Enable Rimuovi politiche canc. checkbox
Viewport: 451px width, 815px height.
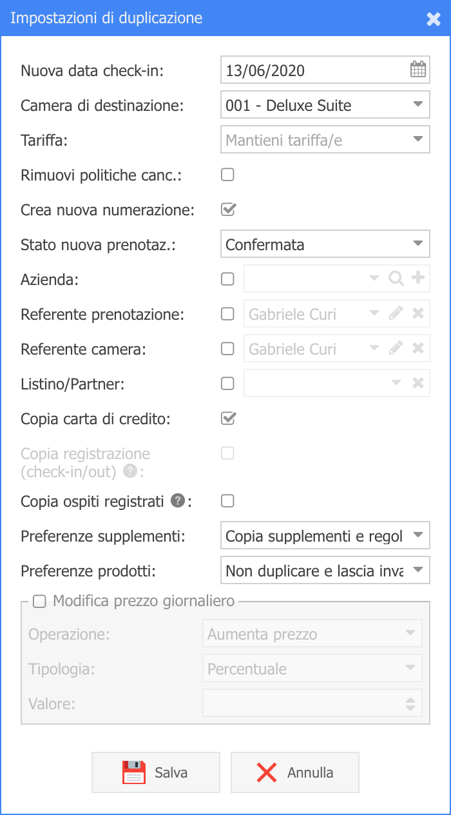(x=227, y=174)
